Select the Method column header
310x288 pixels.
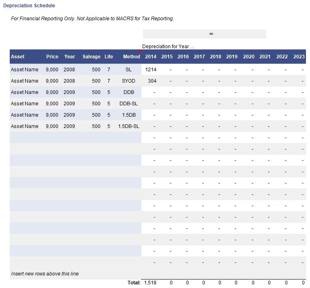[x=131, y=57]
